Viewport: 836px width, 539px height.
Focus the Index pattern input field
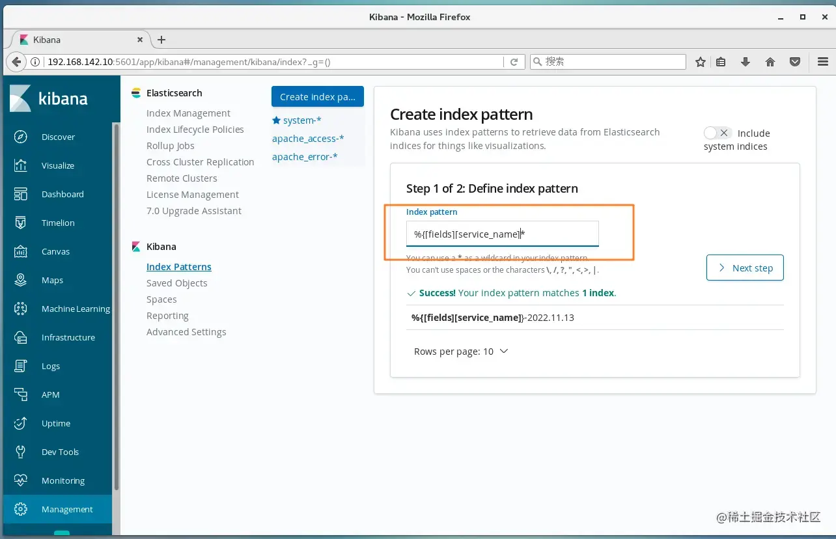(x=502, y=234)
